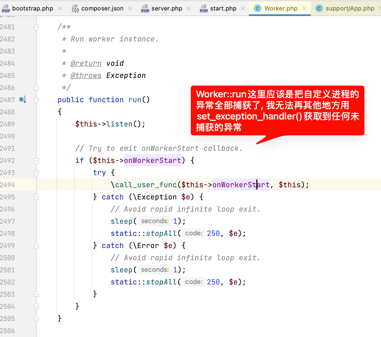The width and height of the screenshot is (381, 337).
Task: Click the bootstrap.php file type icon
Action: coord(6,9)
